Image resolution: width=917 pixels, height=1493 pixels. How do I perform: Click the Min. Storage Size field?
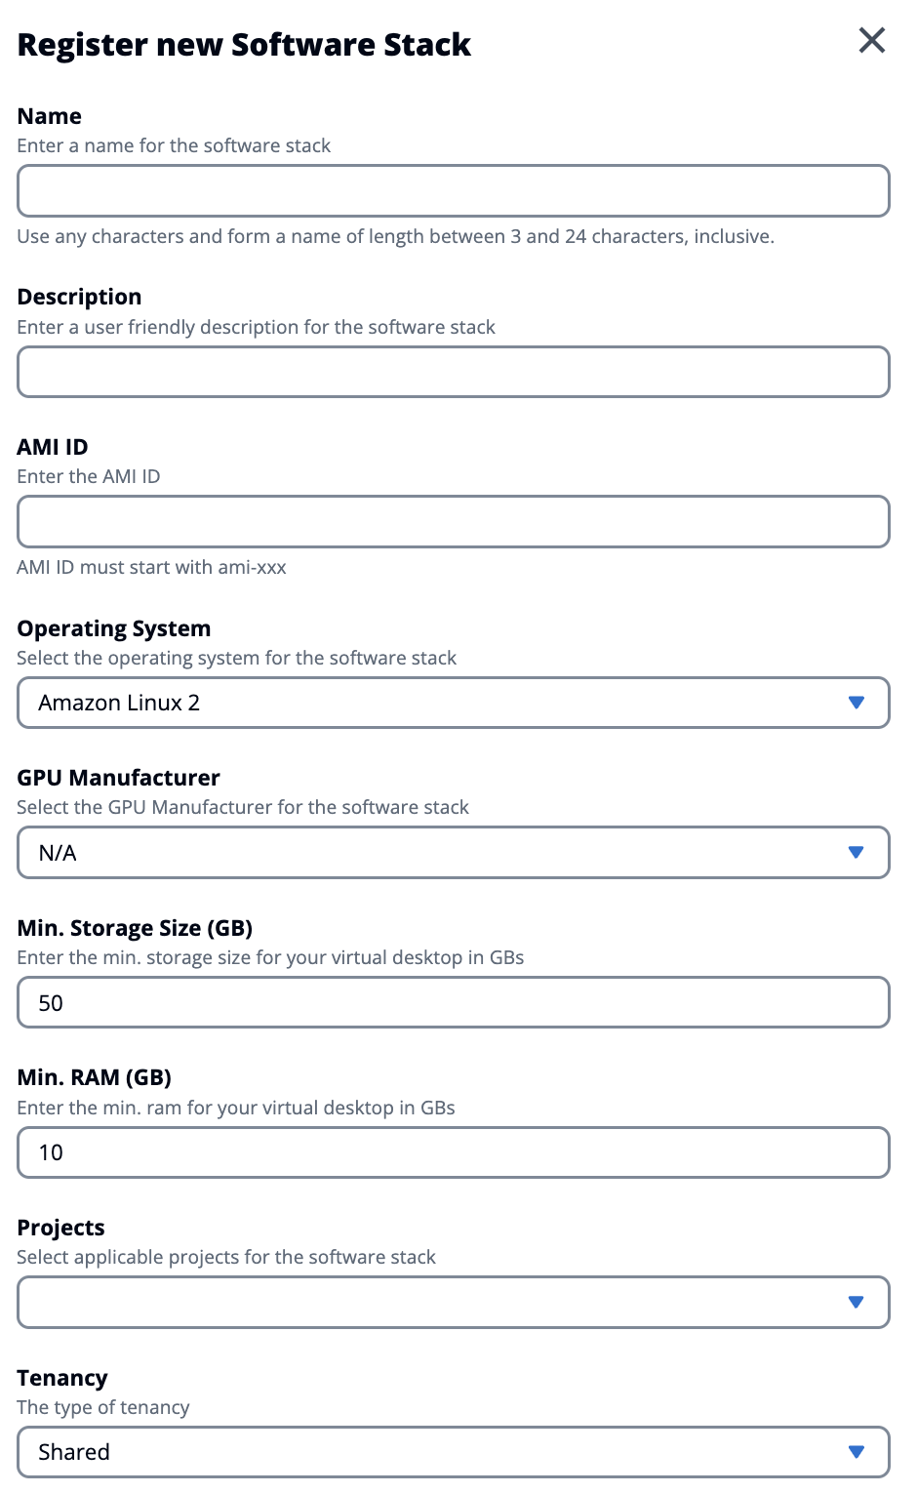pos(453,1002)
